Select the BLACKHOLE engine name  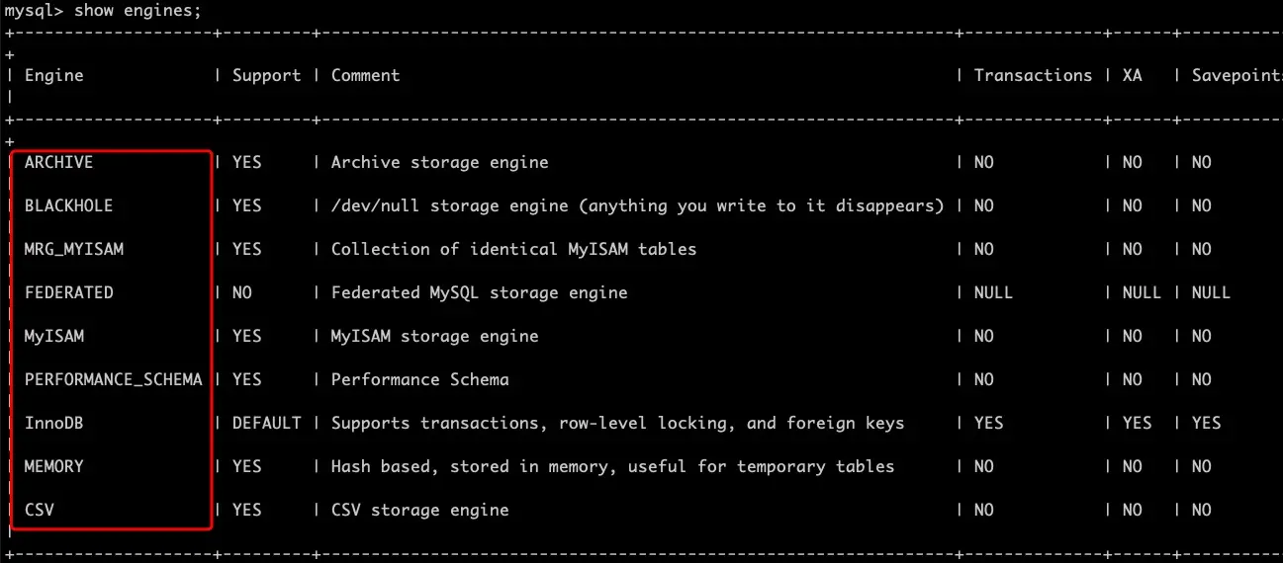[68, 205]
